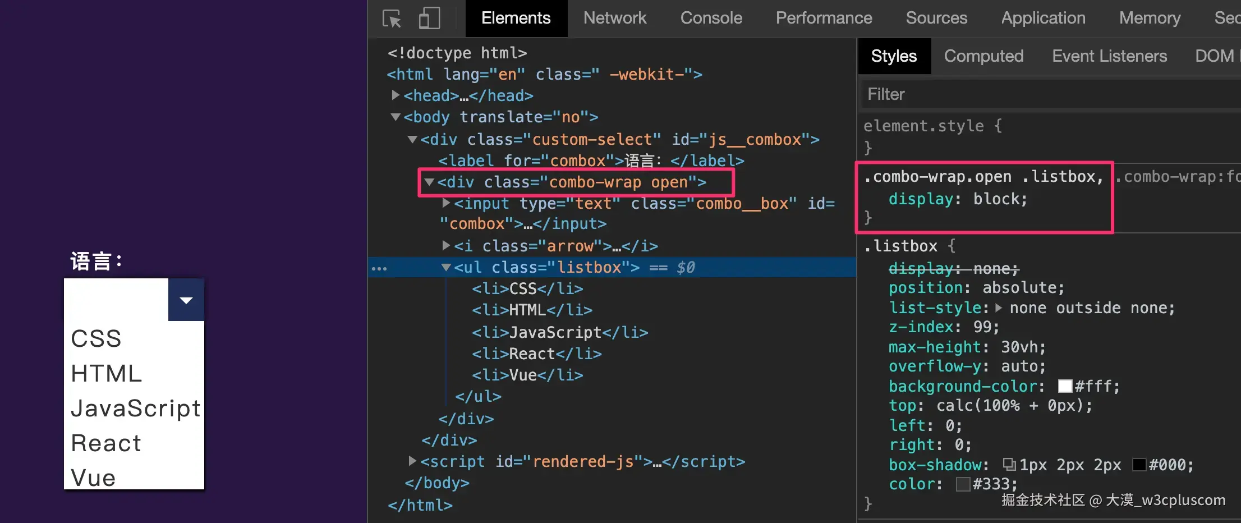Activate the inspect element picker icon
1241x523 pixels.
point(392,19)
